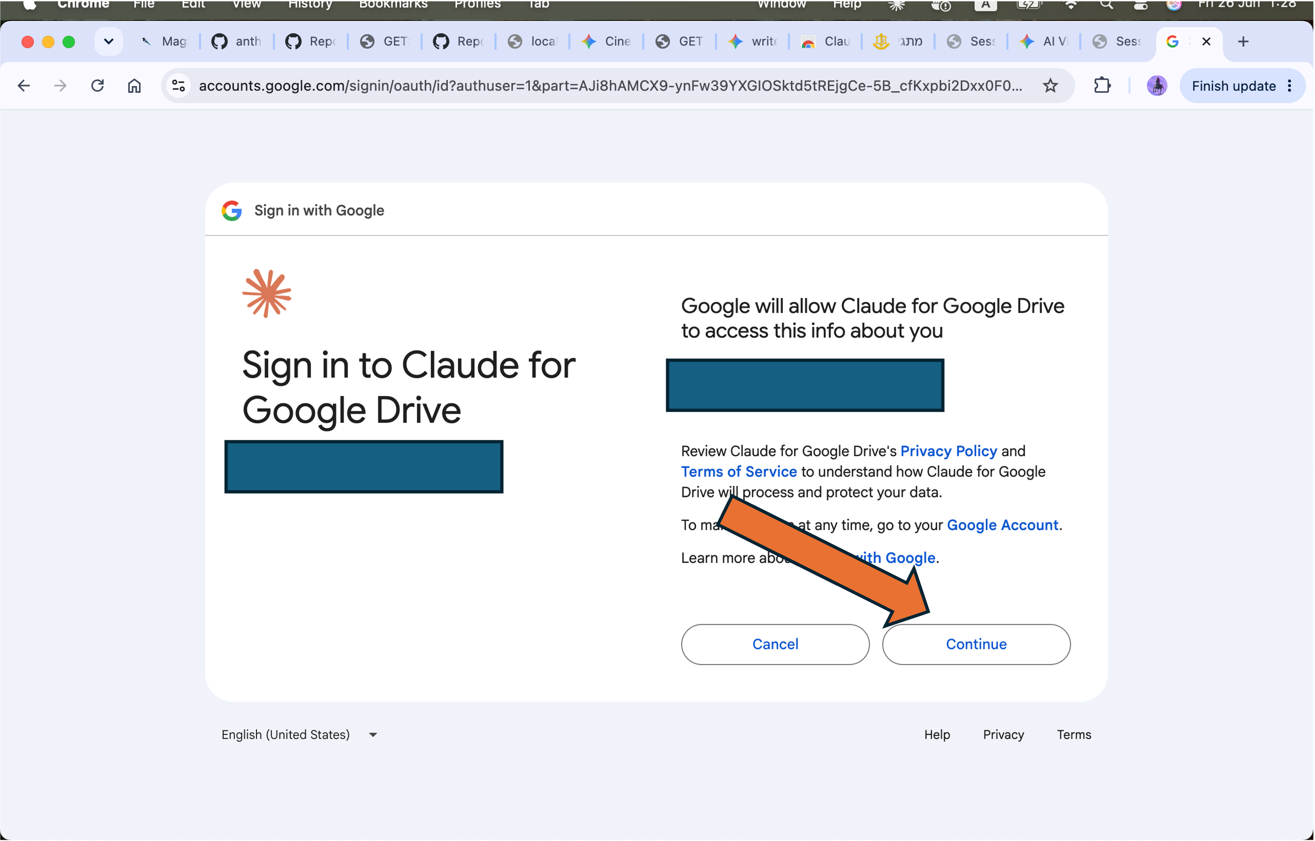The width and height of the screenshot is (1315, 841).
Task: Open the English (United States) language dropdown
Action: click(x=299, y=735)
